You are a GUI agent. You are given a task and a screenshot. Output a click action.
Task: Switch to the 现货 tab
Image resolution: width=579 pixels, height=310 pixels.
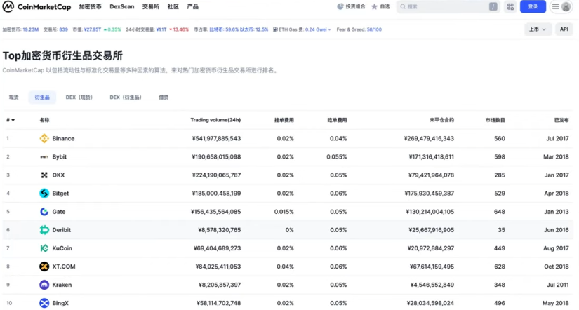13,97
